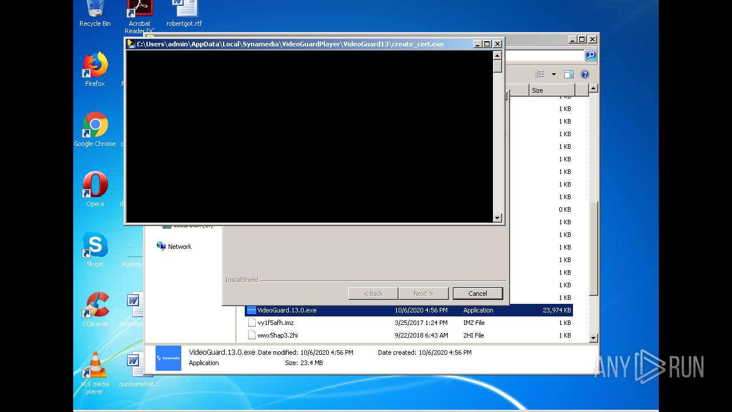The image size is (732, 412).
Task: Click the console scrollbar thumb
Action: 497,66
